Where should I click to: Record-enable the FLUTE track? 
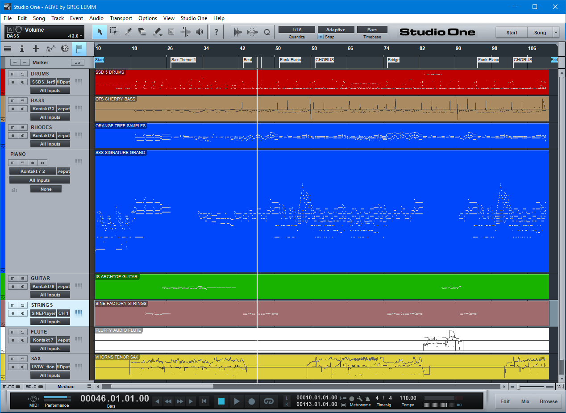coord(13,340)
